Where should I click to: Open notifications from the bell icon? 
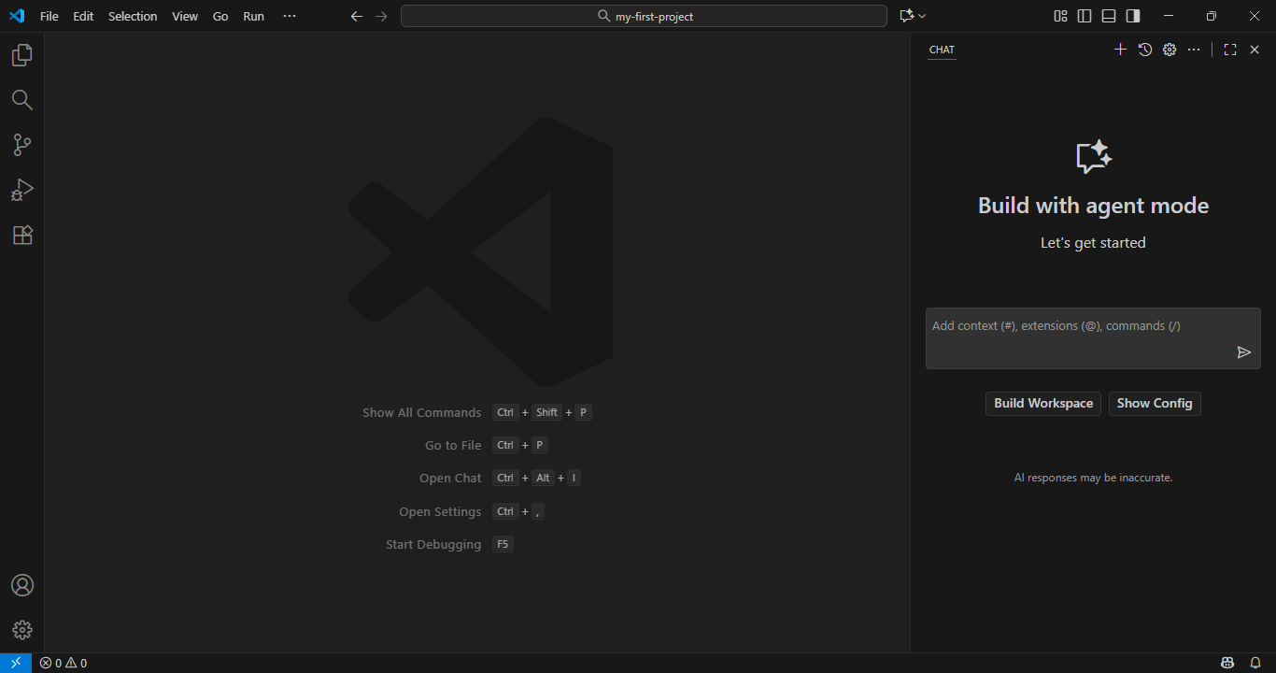[1256, 662]
